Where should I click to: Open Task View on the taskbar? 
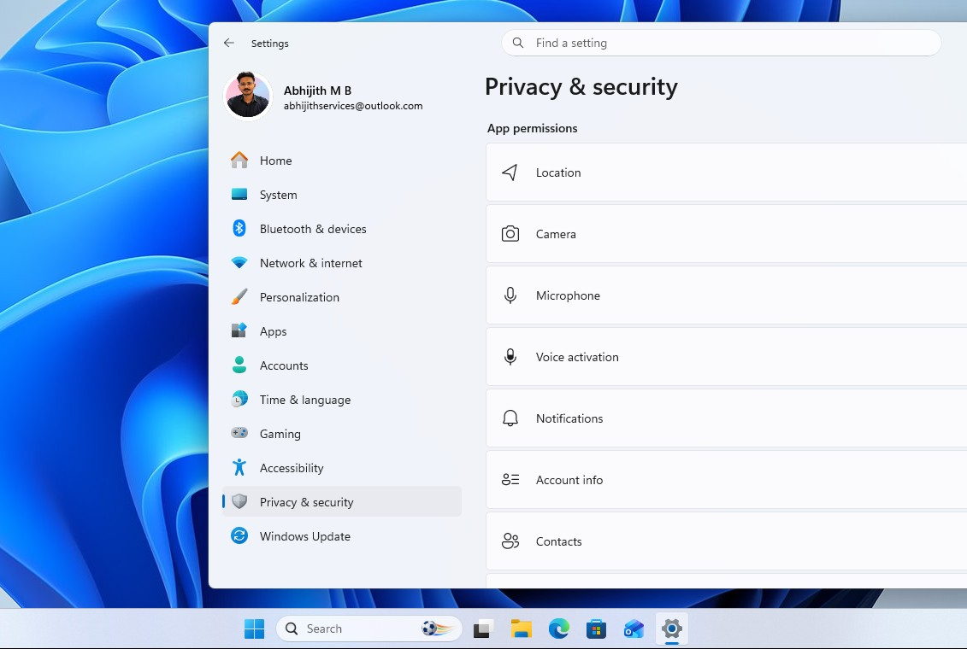coord(483,629)
